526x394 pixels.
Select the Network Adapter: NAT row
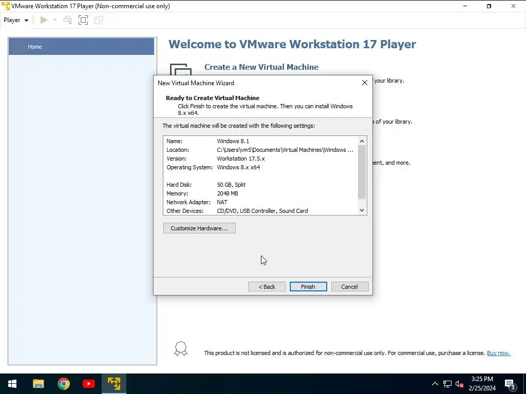pyautogui.click(x=260, y=202)
